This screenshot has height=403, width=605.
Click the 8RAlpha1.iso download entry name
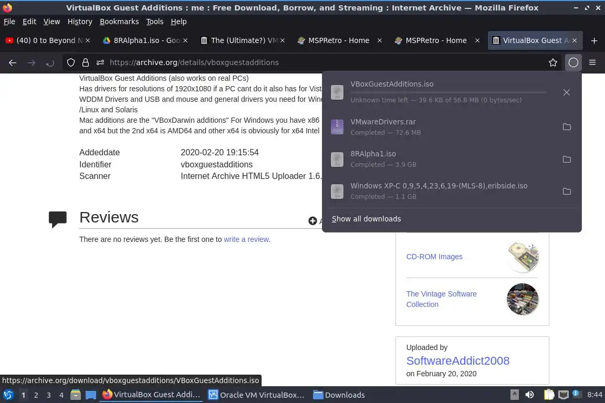373,154
